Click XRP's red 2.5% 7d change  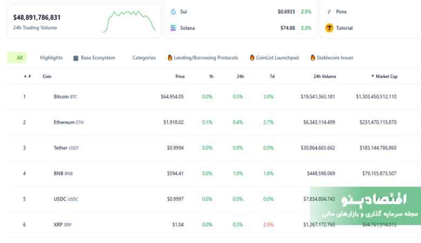pyautogui.click(x=268, y=225)
